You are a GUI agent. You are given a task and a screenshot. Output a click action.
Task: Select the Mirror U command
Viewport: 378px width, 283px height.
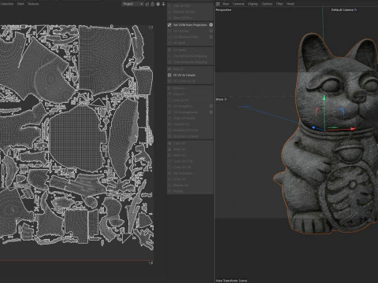tap(179, 88)
